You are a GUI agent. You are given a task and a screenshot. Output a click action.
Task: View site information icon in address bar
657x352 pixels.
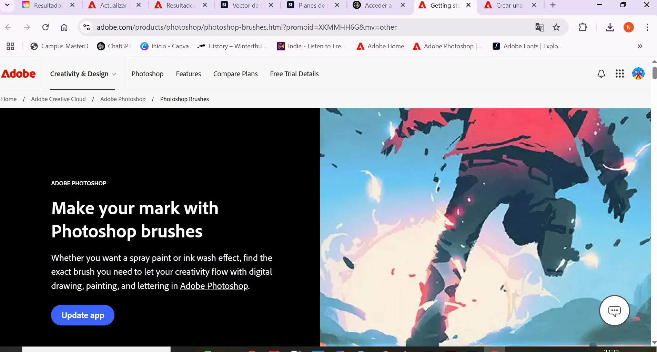point(87,27)
